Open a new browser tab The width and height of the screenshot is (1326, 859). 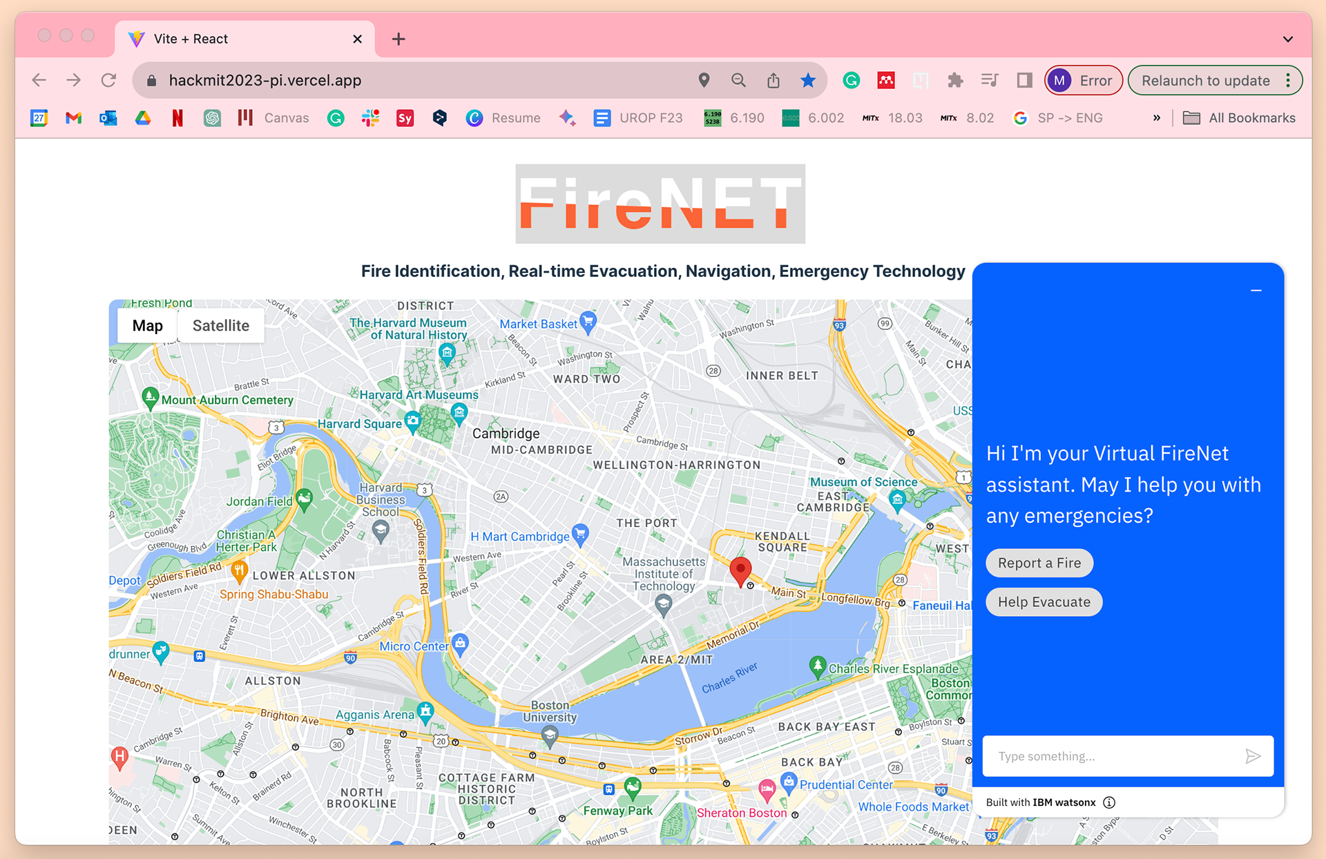tap(398, 39)
